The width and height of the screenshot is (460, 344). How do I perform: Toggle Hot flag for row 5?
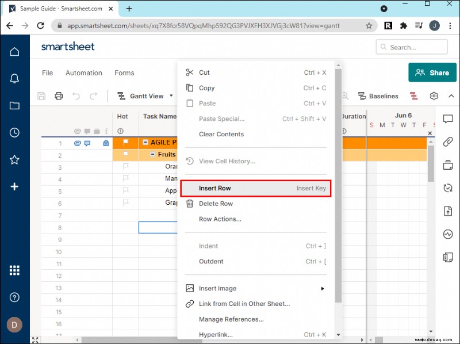pos(125,190)
